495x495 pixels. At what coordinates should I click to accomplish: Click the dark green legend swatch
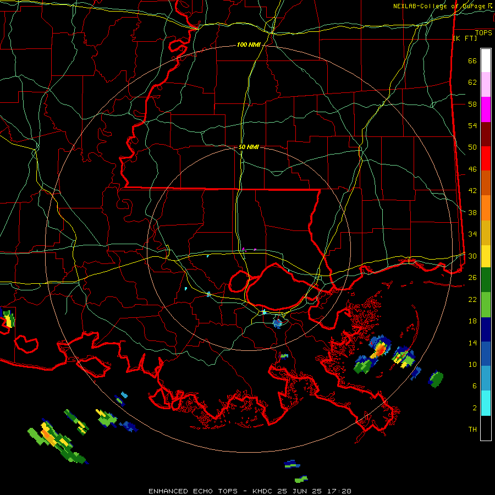click(x=486, y=280)
